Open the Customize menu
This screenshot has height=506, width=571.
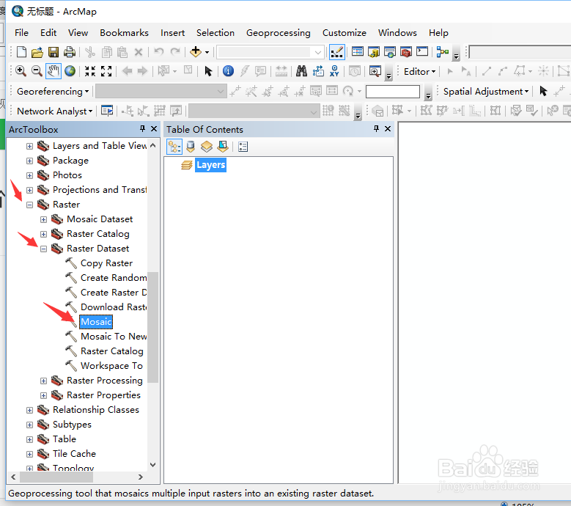pos(344,33)
